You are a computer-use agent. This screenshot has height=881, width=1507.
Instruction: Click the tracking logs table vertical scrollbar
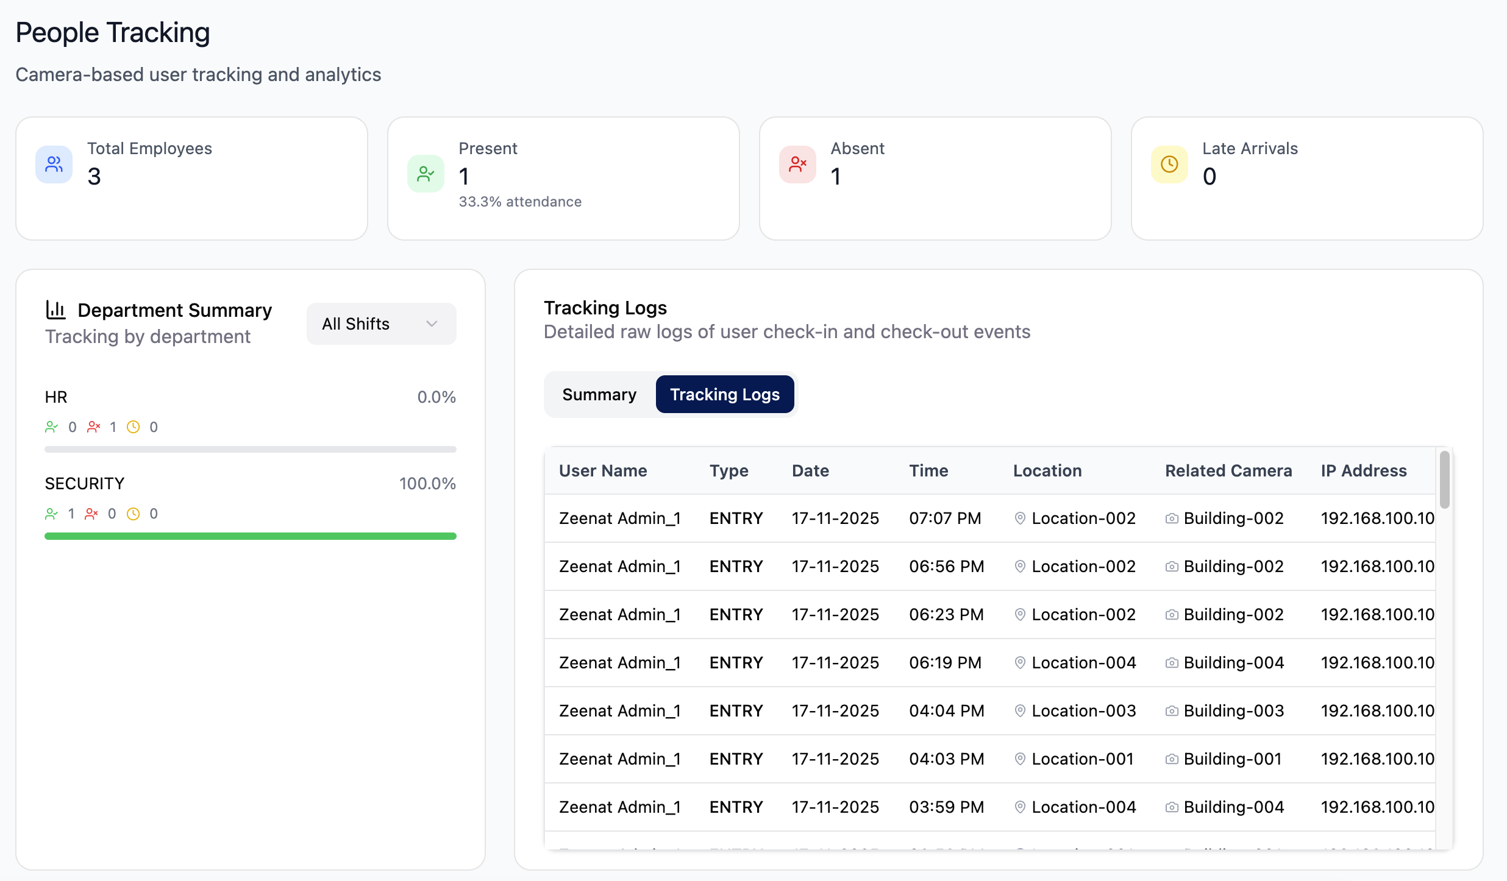click(x=1444, y=480)
